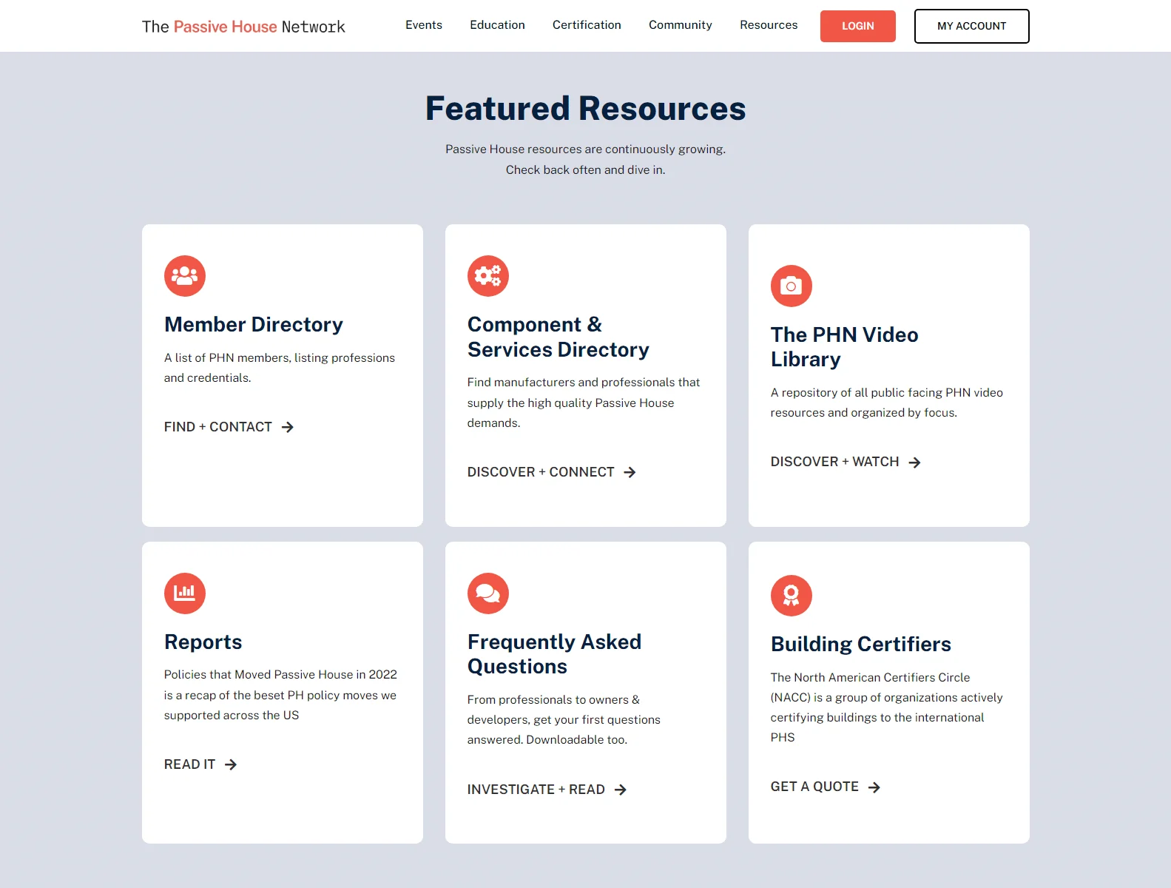1171x888 pixels.
Task: Open the READ IT link
Action: point(200,764)
